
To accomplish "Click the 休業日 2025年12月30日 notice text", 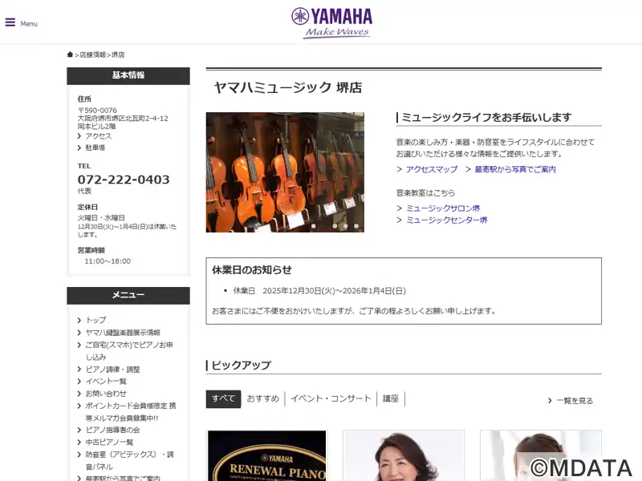I will click(x=319, y=291).
